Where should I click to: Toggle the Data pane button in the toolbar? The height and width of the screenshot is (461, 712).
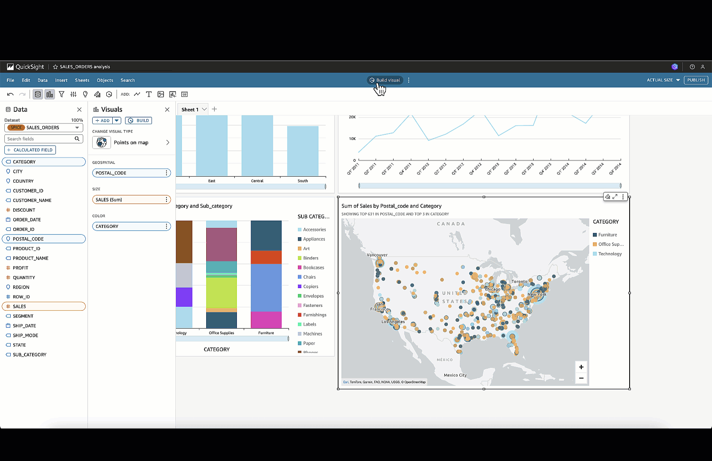coord(38,94)
